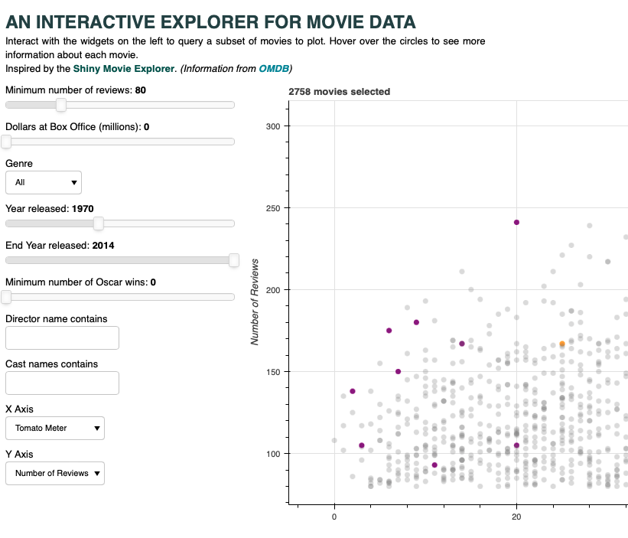Click the Year released slider handle

pos(98,223)
